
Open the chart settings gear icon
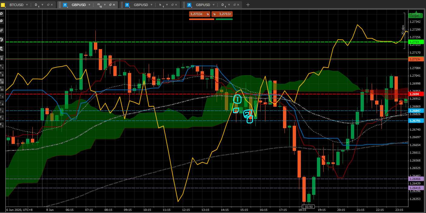point(2,58)
